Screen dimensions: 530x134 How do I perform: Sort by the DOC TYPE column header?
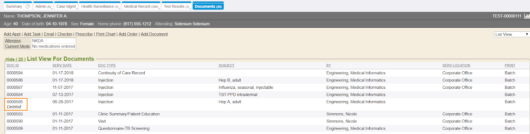(x=107, y=65)
